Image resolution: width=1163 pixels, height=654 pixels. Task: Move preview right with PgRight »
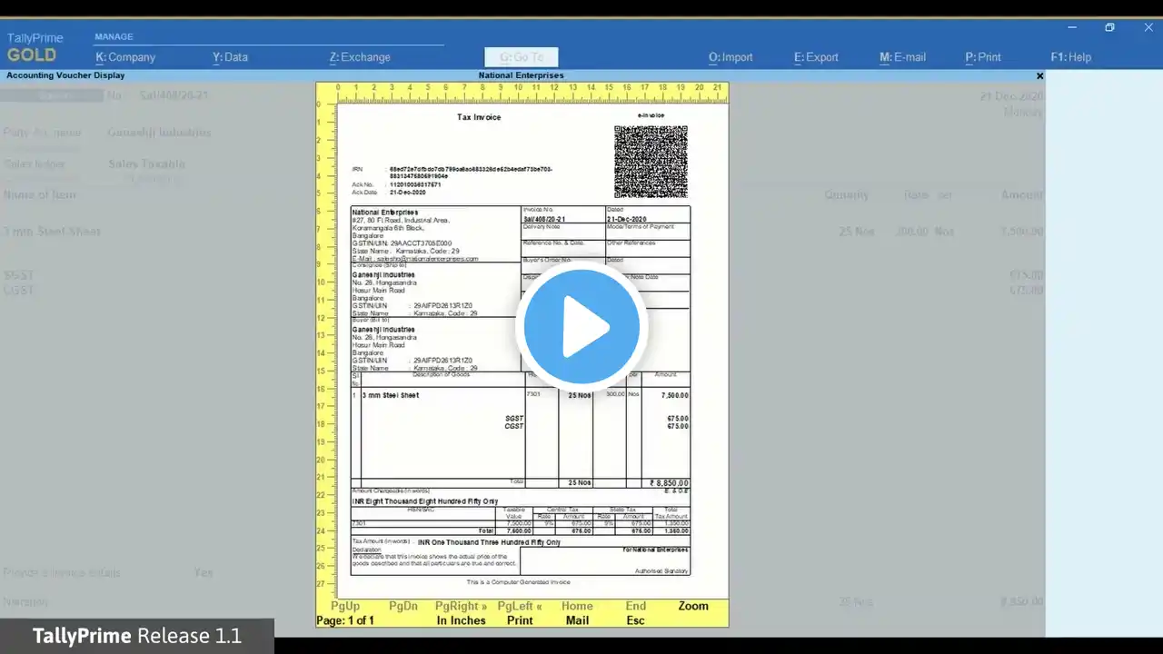461,606
